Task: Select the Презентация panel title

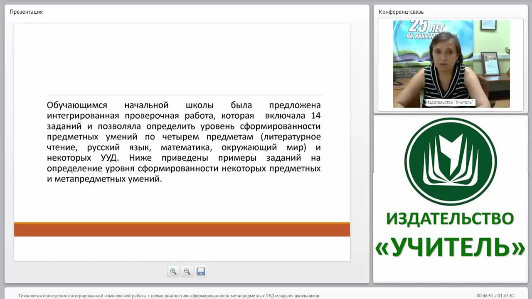Action: click(26, 12)
